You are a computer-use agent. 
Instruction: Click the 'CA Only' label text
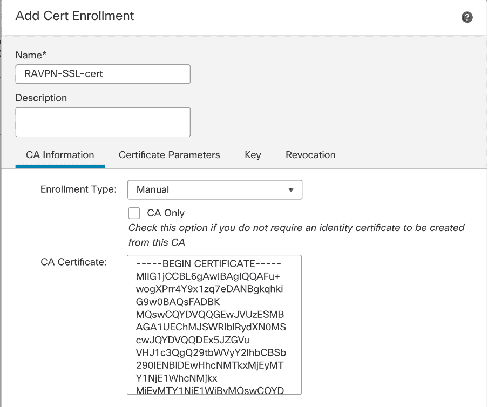[166, 213]
